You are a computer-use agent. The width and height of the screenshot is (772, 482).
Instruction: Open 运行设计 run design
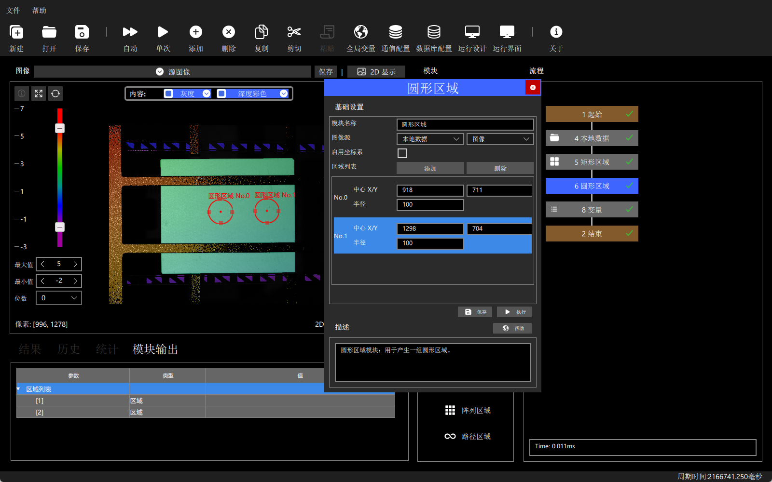click(472, 32)
